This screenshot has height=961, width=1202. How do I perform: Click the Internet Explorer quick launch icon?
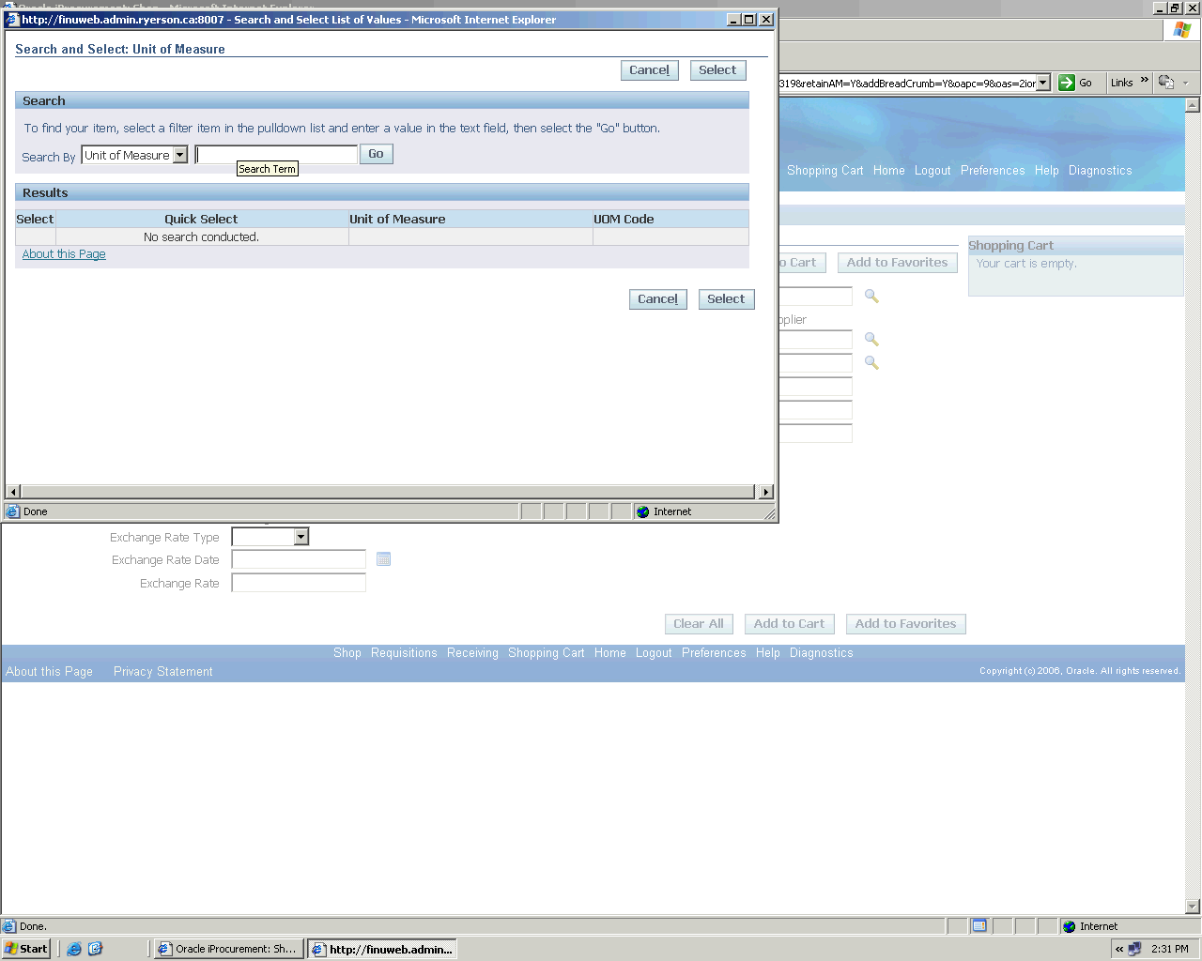click(x=74, y=949)
